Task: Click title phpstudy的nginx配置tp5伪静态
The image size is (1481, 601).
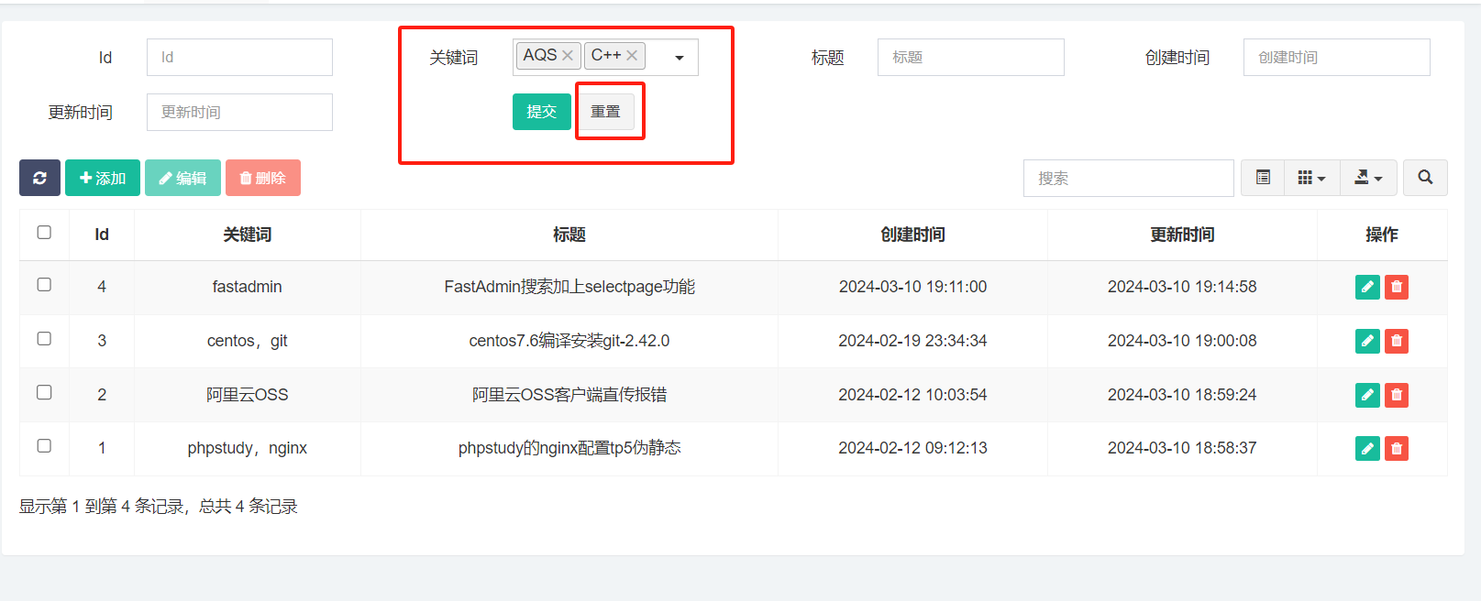Action: click(x=569, y=448)
